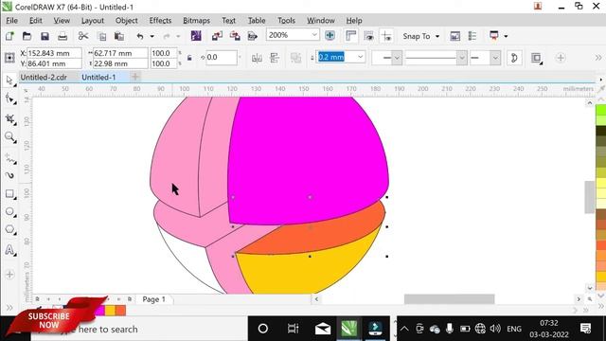The image size is (606, 341).
Task: Select the Freehand tool
Action: click(9, 158)
